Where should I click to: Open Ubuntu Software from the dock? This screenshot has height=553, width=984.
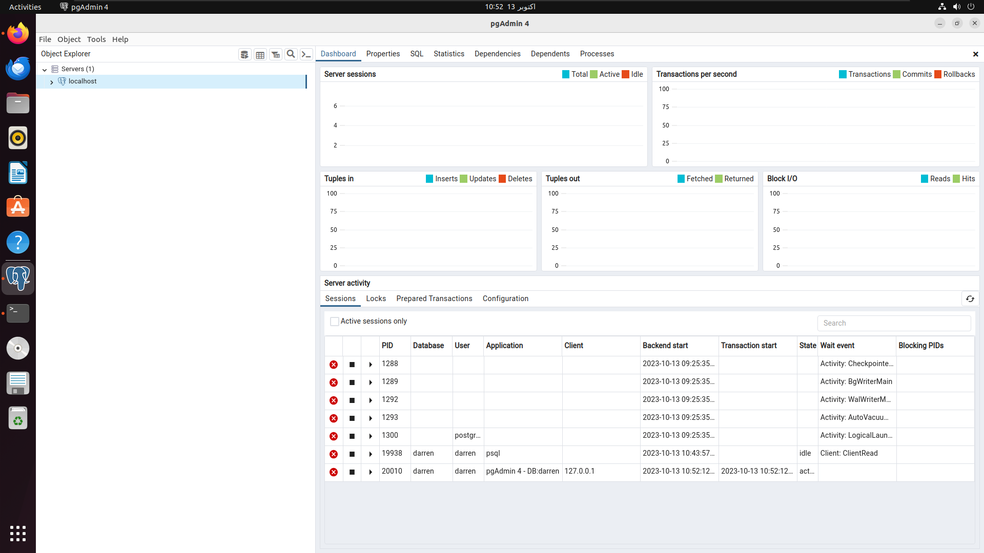(18, 207)
